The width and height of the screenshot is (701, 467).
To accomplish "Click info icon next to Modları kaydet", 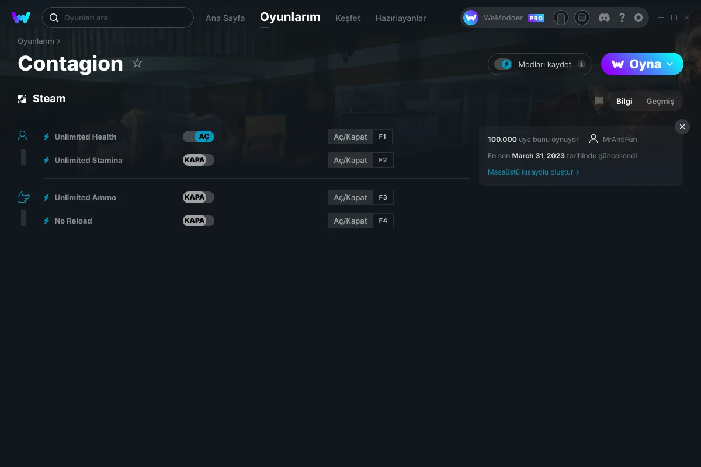I will pyautogui.click(x=581, y=64).
